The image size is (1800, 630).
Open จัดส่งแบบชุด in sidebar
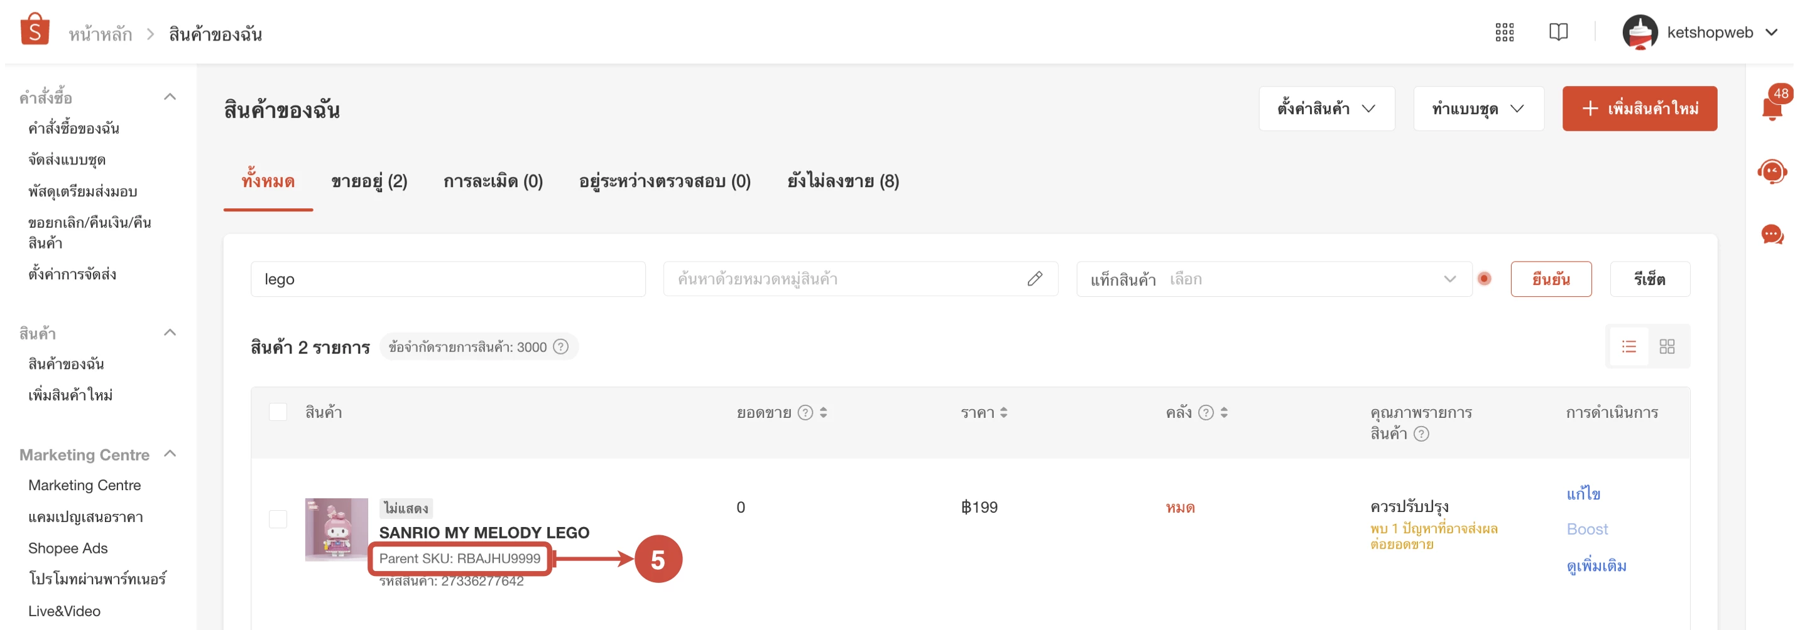pyautogui.click(x=67, y=160)
